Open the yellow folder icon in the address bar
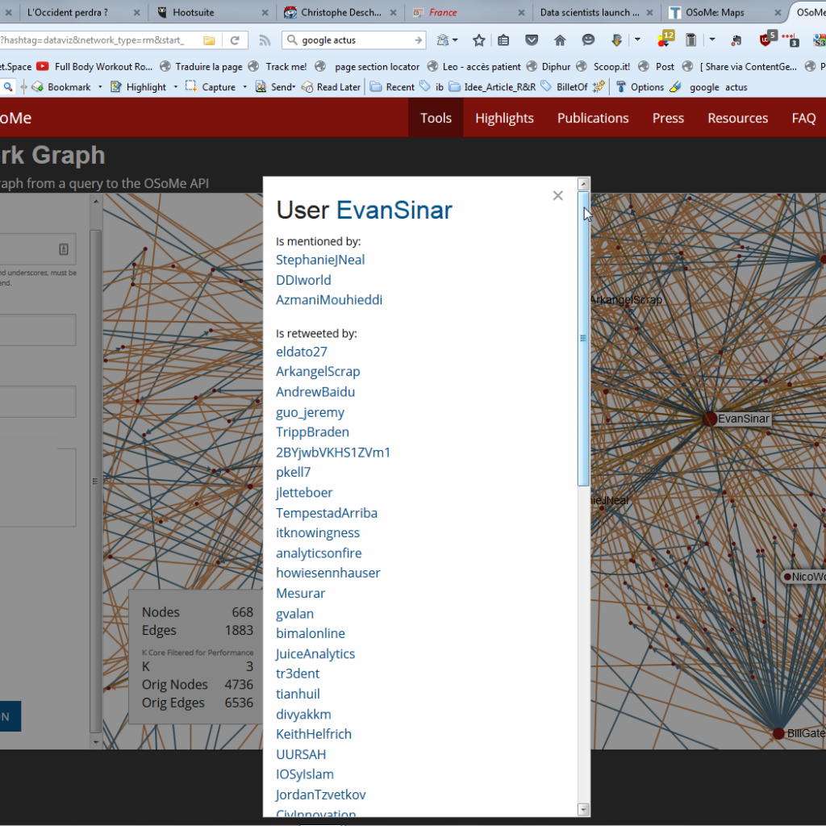This screenshot has height=826, width=826. coord(209,40)
